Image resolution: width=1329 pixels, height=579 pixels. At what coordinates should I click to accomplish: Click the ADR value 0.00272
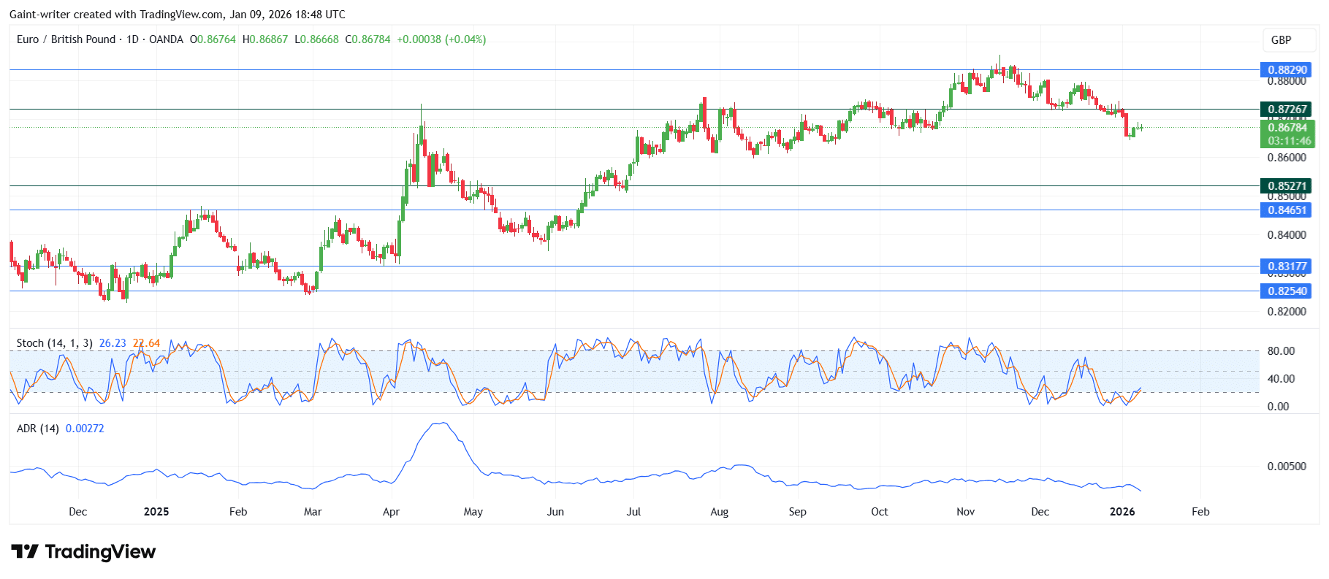85,429
